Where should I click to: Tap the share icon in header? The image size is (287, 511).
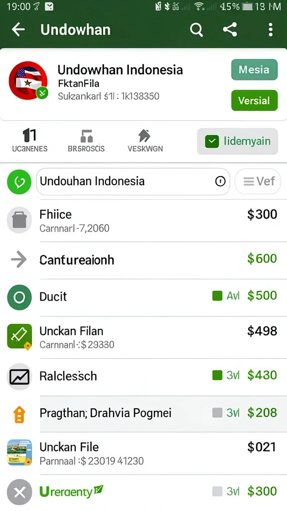click(230, 29)
